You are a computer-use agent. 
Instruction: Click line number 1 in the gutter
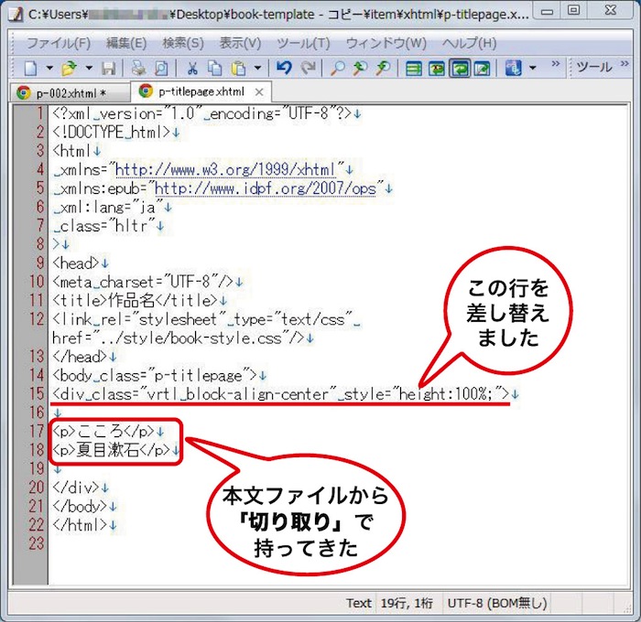point(40,113)
